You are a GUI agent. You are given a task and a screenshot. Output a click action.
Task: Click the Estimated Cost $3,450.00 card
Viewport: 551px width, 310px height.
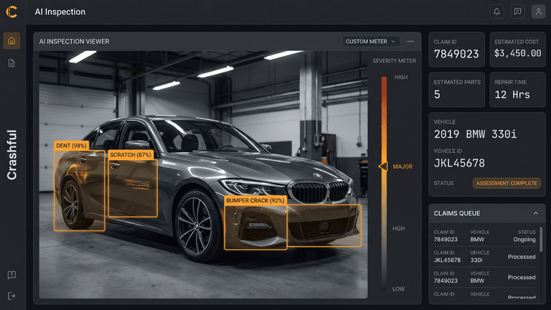[517, 50]
